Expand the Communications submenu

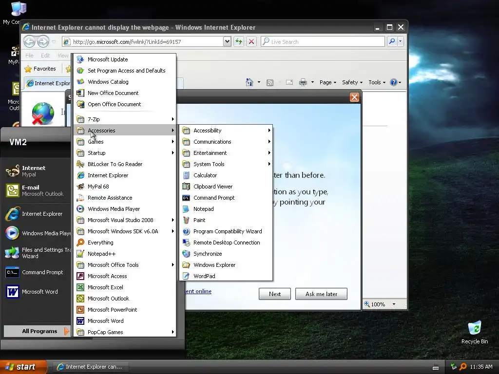pos(226,142)
